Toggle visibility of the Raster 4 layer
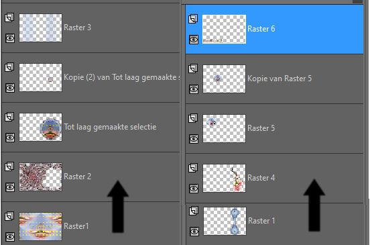The height and width of the screenshot is (245, 370). tap(194, 189)
